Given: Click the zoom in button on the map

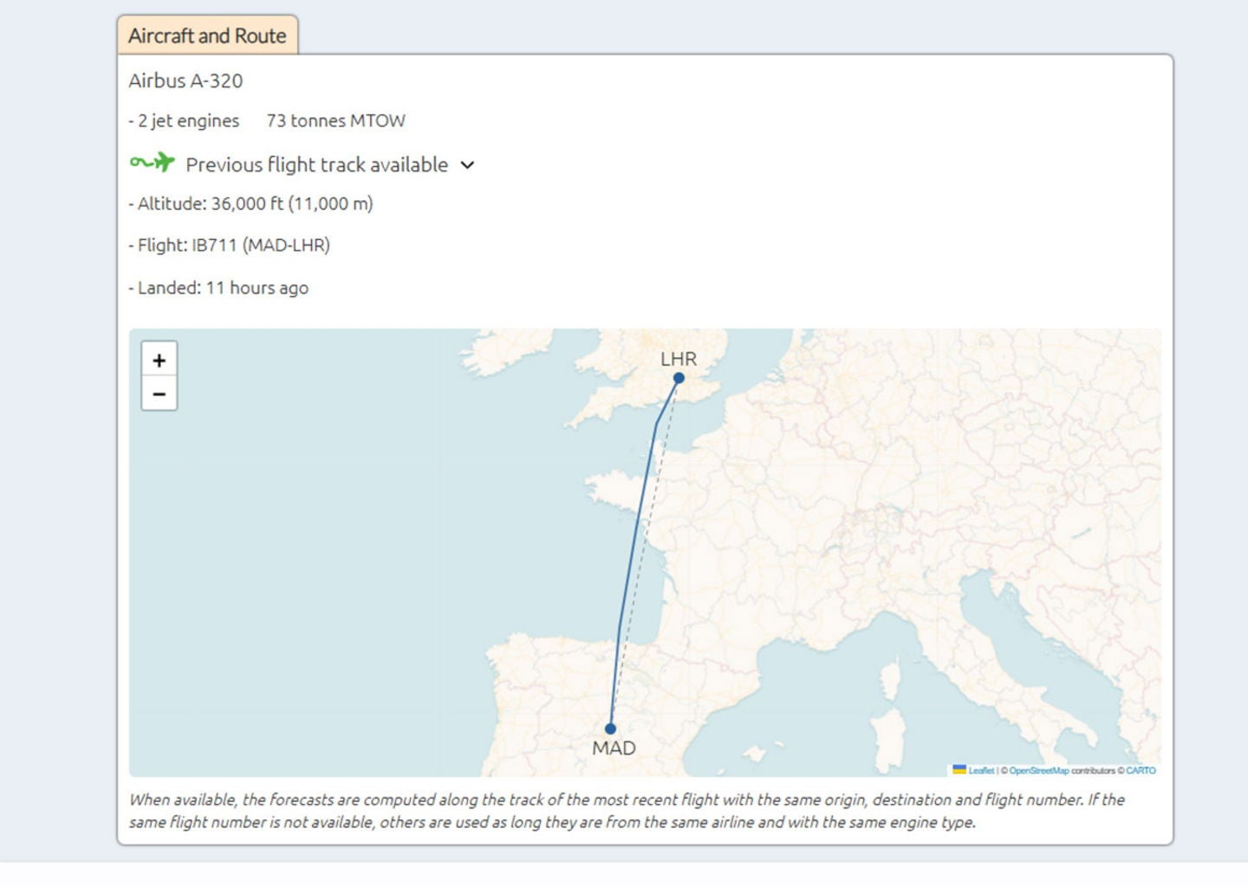Looking at the screenshot, I should (159, 360).
